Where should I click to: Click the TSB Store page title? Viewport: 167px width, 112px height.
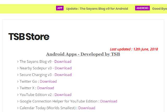pos(29,37)
